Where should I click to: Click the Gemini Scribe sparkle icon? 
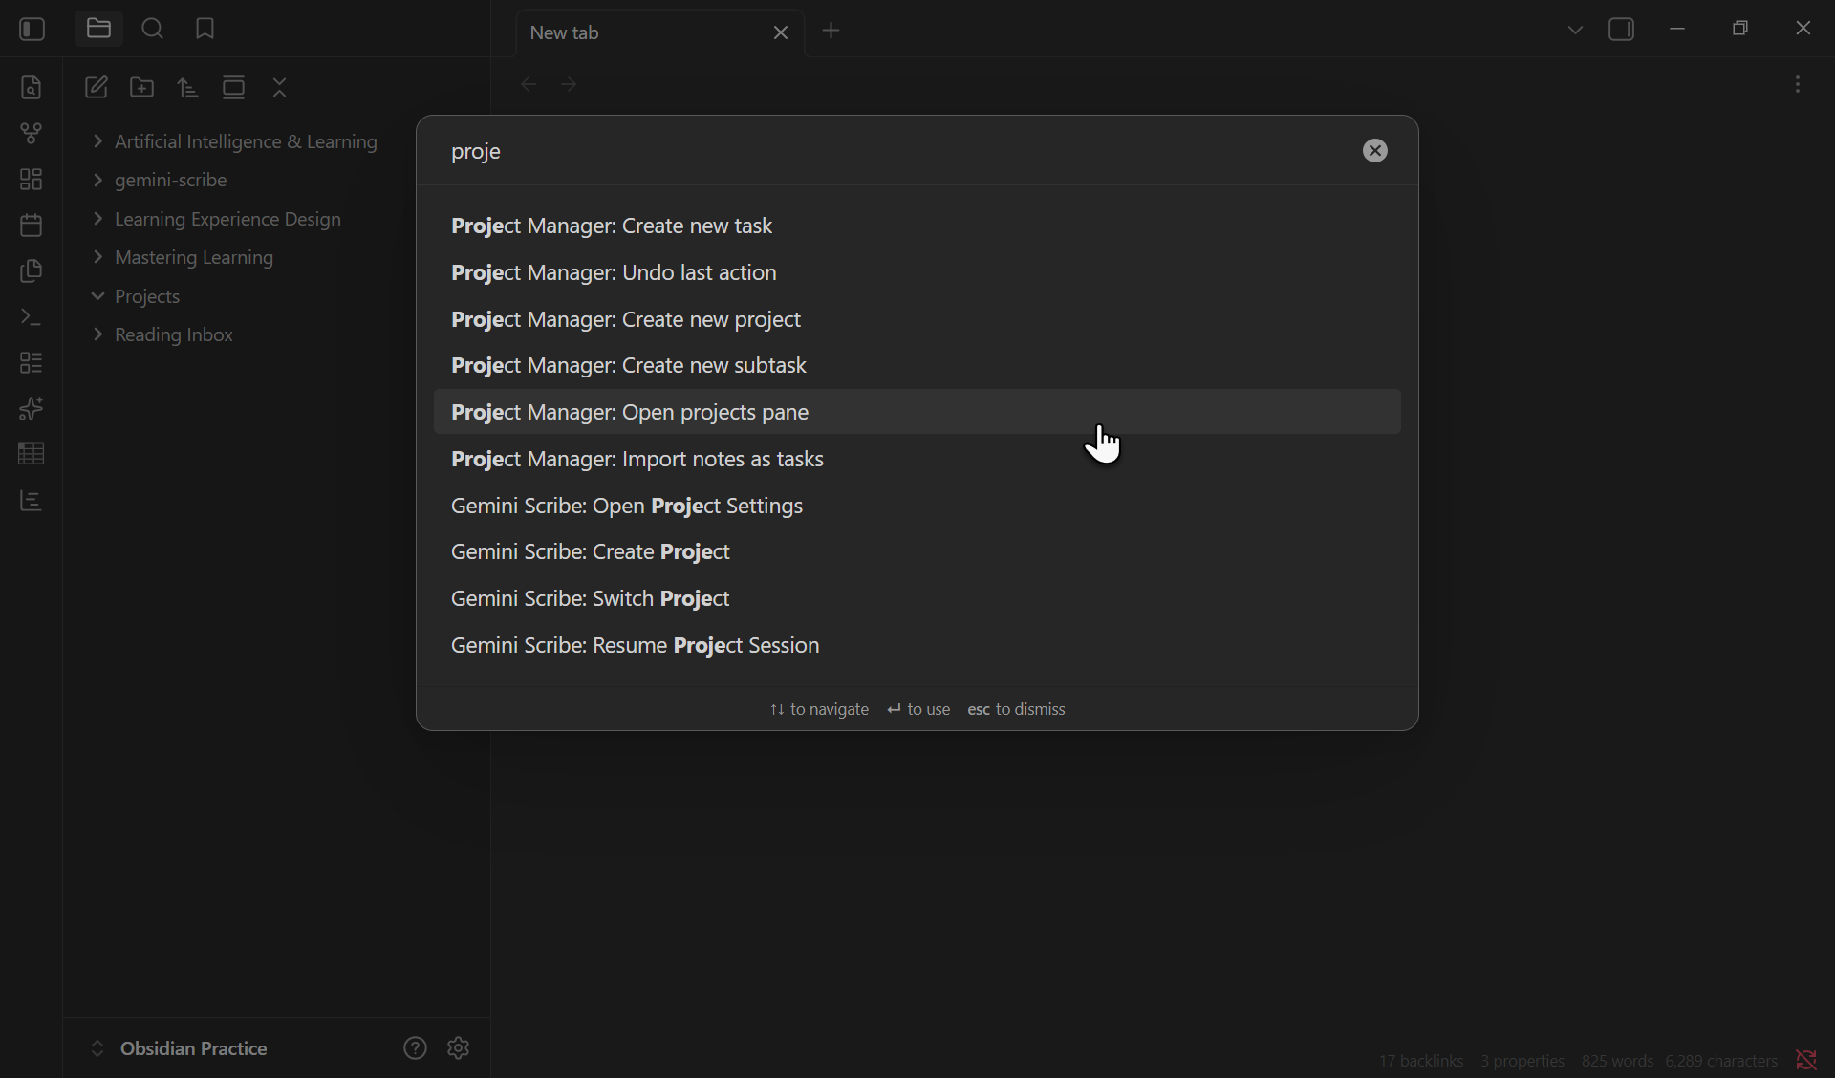tap(32, 409)
